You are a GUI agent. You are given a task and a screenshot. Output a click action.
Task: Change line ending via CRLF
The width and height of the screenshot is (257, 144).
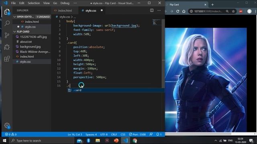coord(114,134)
